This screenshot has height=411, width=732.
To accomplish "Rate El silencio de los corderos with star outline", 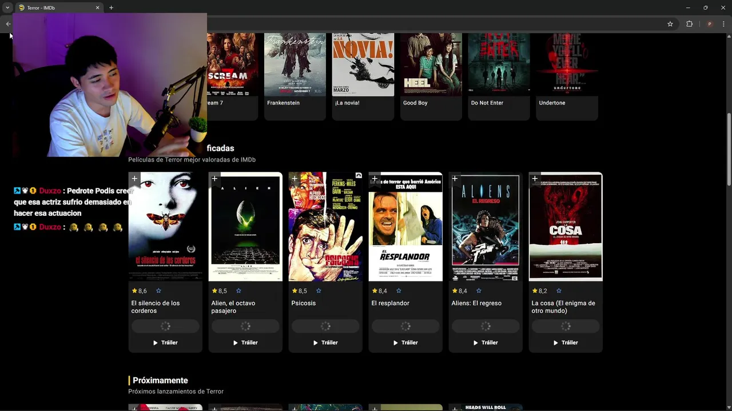I will [x=158, y=291].
